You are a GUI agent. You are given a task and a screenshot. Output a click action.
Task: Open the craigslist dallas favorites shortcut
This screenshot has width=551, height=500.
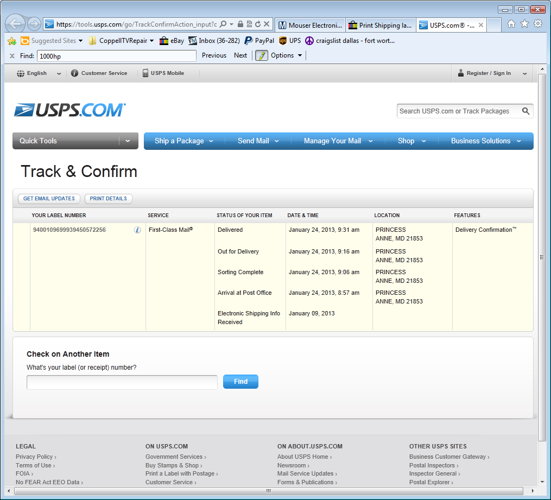tap(350, 41)
